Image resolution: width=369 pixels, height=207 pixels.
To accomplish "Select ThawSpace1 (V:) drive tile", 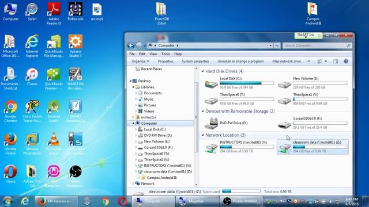I will 312,99.
